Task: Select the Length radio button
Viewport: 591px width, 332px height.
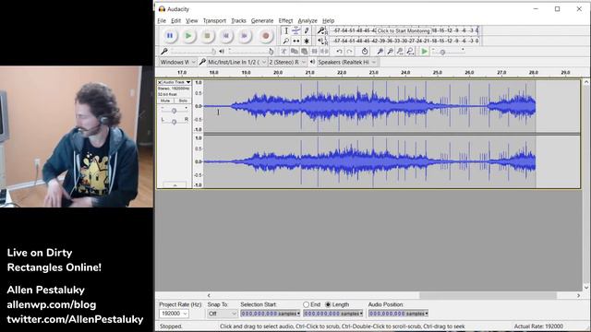Action: (x=328, y=304)
